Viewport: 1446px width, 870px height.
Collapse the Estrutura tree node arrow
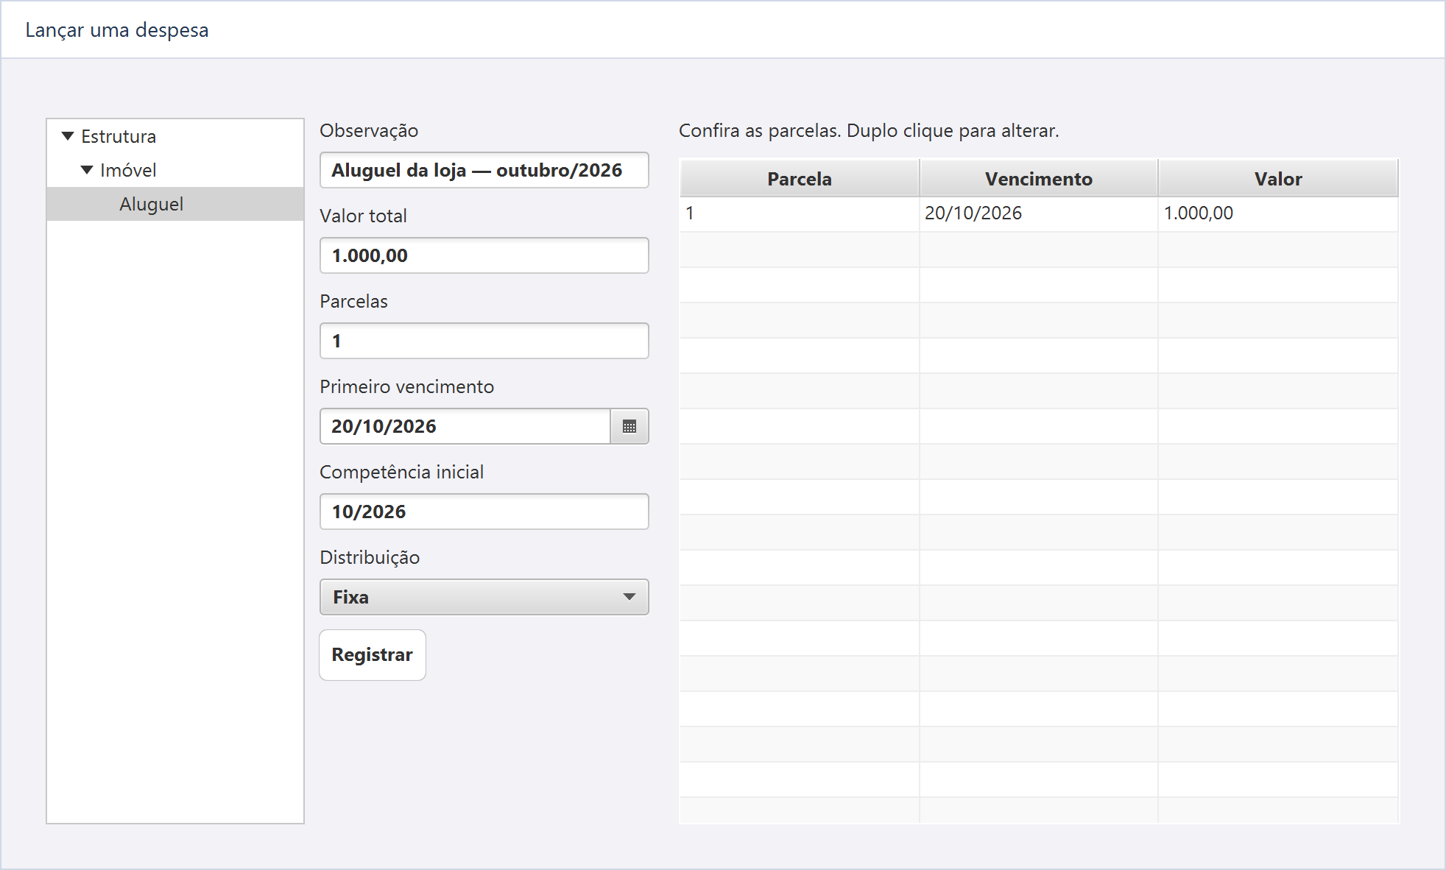68,136
